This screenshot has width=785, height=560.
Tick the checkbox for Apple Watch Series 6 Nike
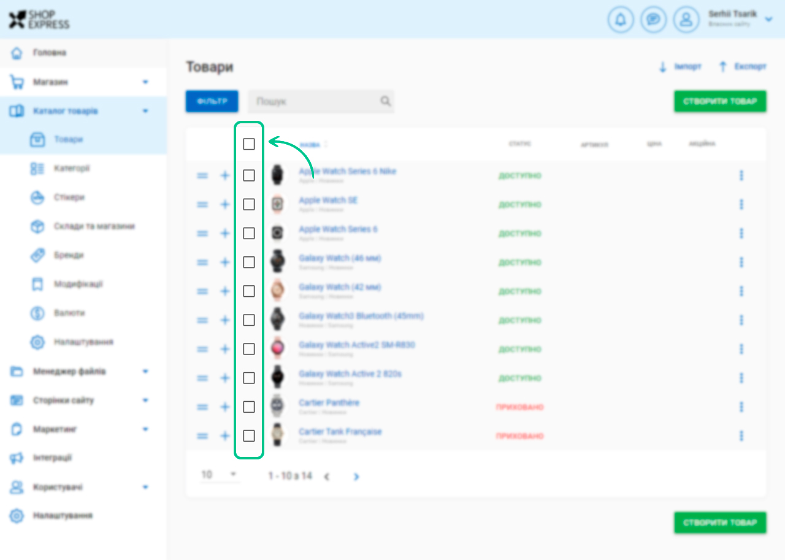[x=249, y=175]
